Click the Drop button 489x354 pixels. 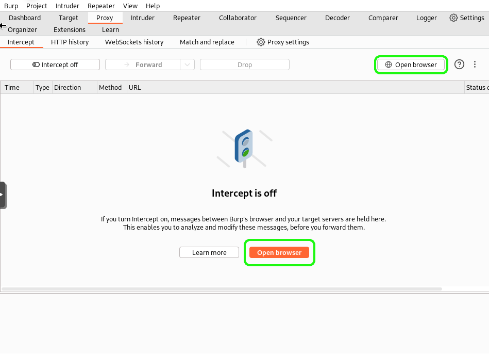[244, 65]
